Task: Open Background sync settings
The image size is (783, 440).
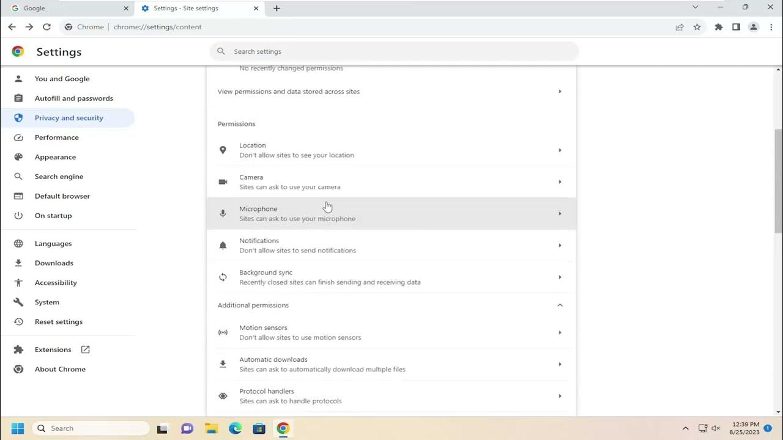Action: [x=391, y=277]
